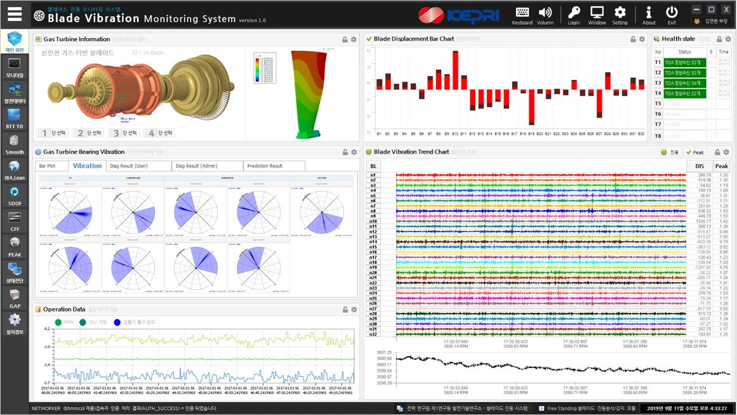
Task: Open the Diag Result (Admin) tab
Action: tap(208, 166)
